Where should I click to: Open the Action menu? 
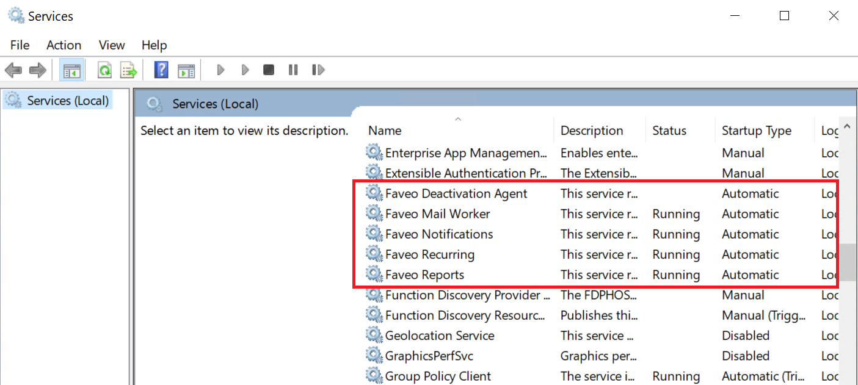tap(64, 45)
